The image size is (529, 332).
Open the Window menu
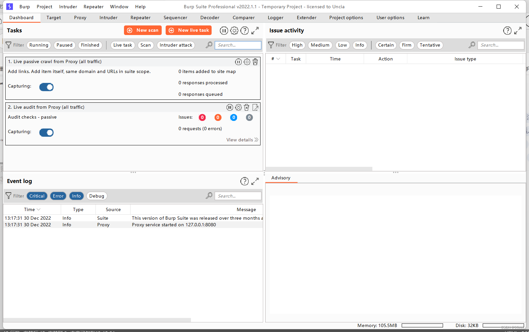point(119,7)
